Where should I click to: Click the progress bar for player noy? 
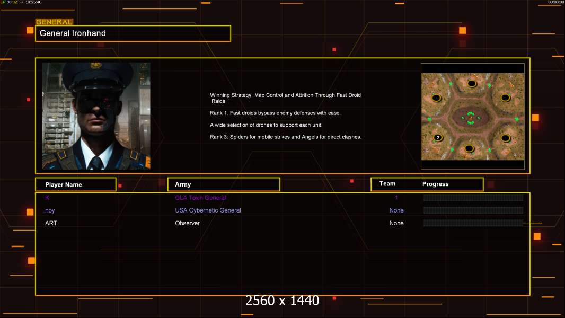tap(473, 210)
